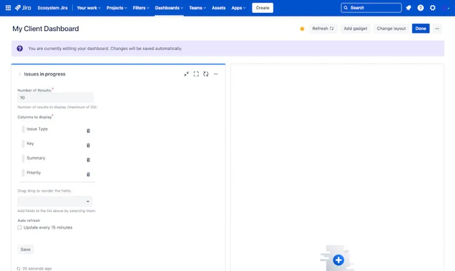Expand the Filters dropdown in navigation

pos(139,8)
